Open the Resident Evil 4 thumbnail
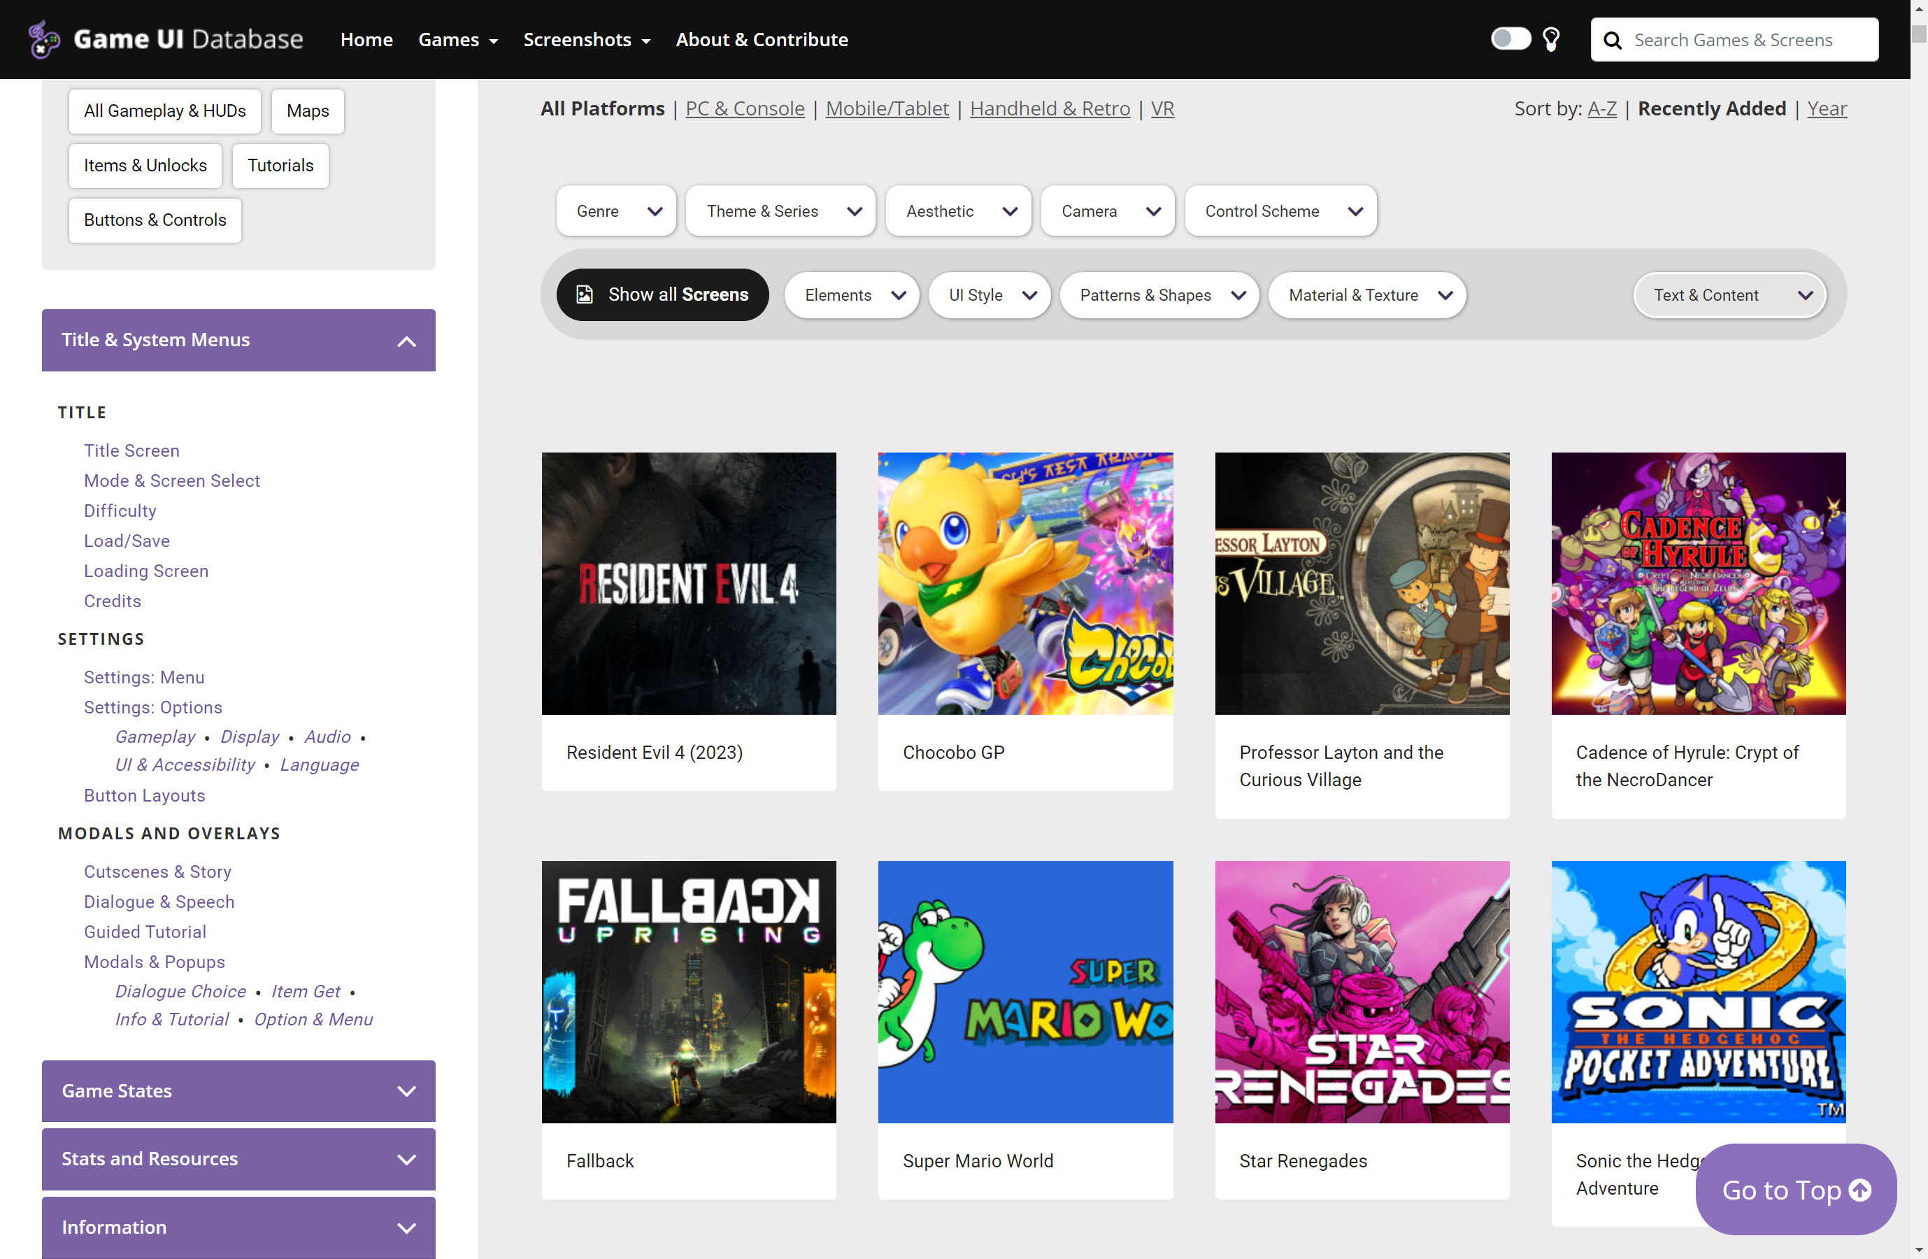 [687, 583]
